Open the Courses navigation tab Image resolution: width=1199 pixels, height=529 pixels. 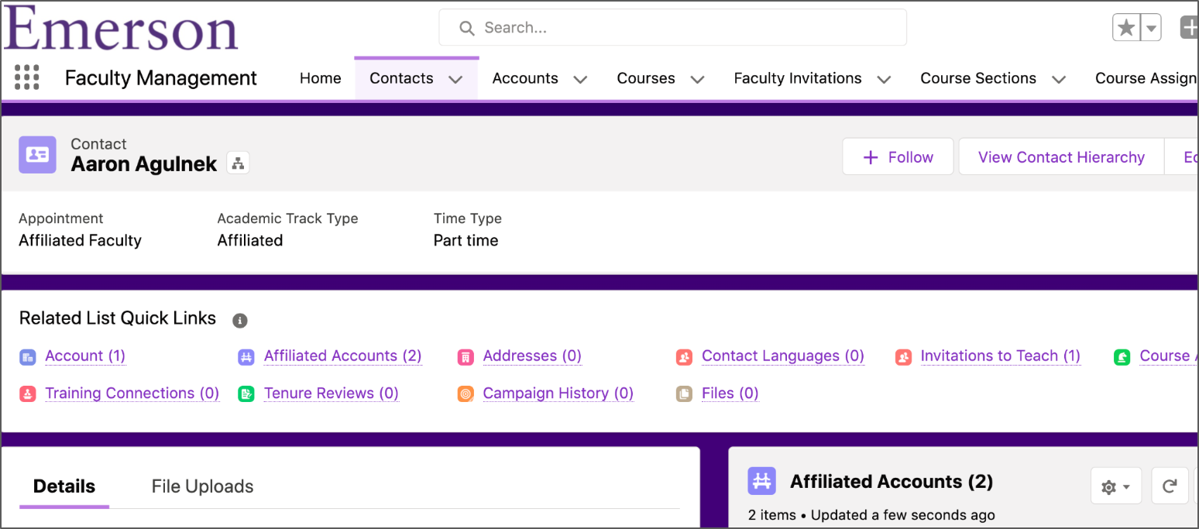click(646, 78)
